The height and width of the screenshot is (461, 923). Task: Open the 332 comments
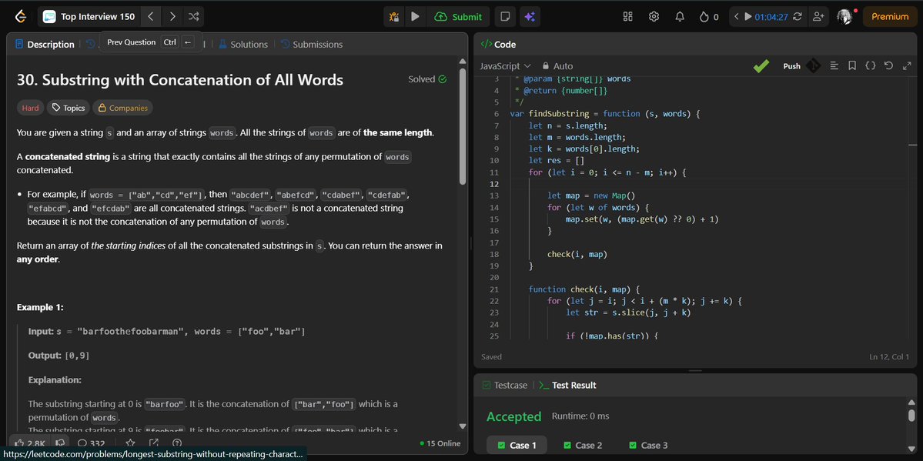click(x=91, y=443)
